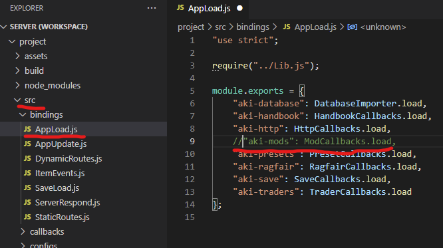Click the "use strict" string on line 1
The image size is (443, 248).
click(242, 41)
